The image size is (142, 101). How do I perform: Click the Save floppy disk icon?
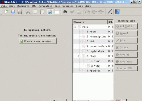20,12
